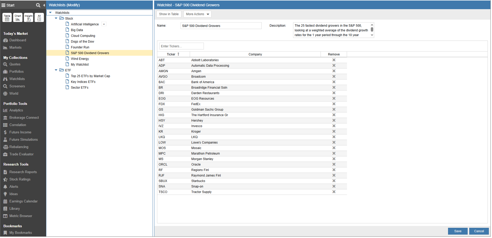The image size is (492, 238).
Task: Open the More Actions dropdown
Action: coord(197,14)
